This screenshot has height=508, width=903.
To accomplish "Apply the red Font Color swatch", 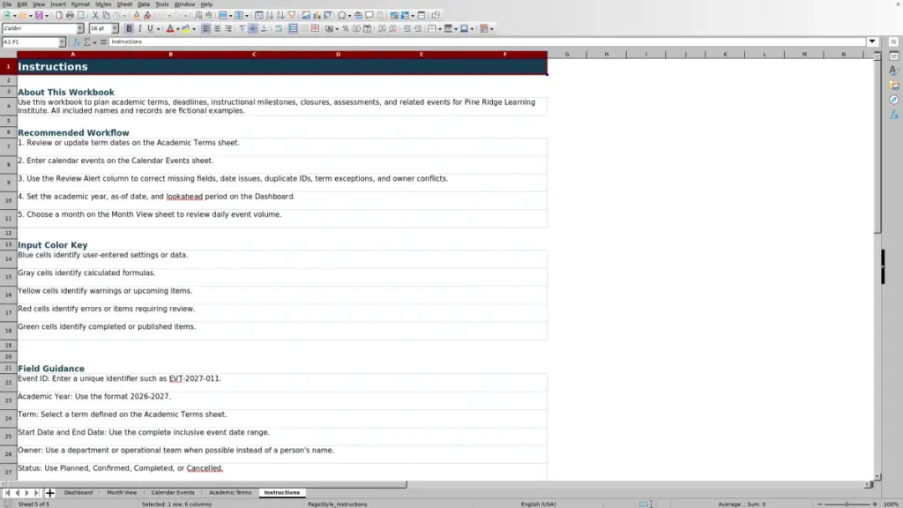I will (x=170, y=28).
